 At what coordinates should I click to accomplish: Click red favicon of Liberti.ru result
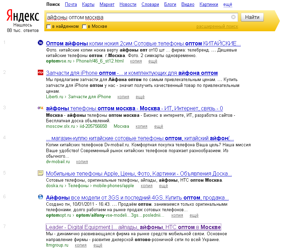pos(41,72)
